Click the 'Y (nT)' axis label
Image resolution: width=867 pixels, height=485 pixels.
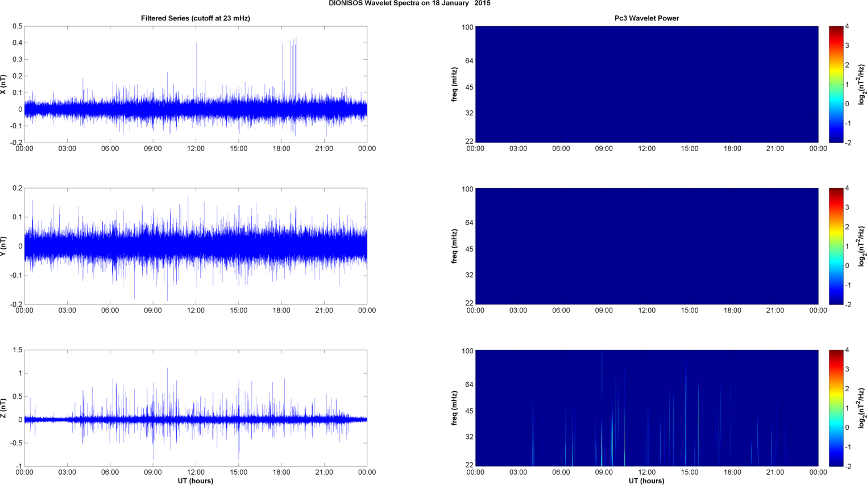point(3,246)
